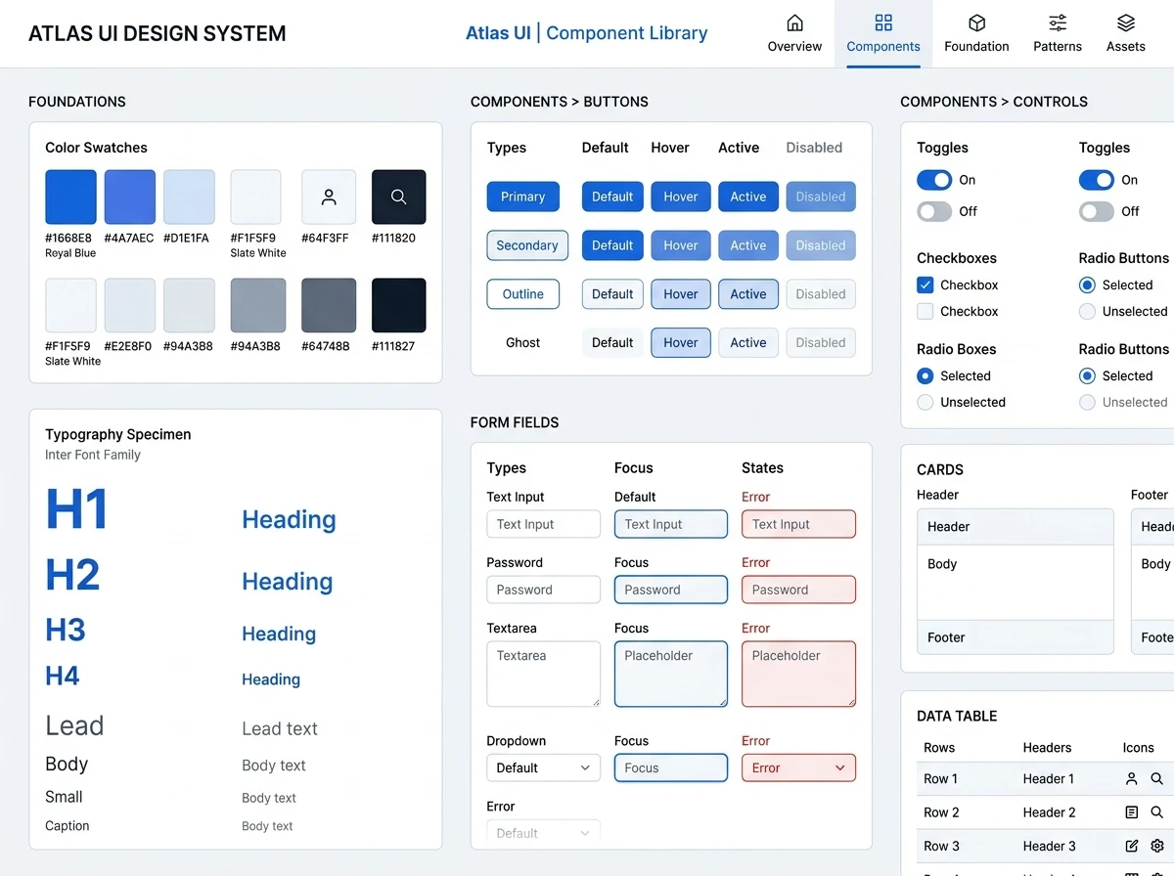This screenshot has width=1174, height=876.
Task: Click the Focus state dropdown field
Action: [x=671, y=767]
